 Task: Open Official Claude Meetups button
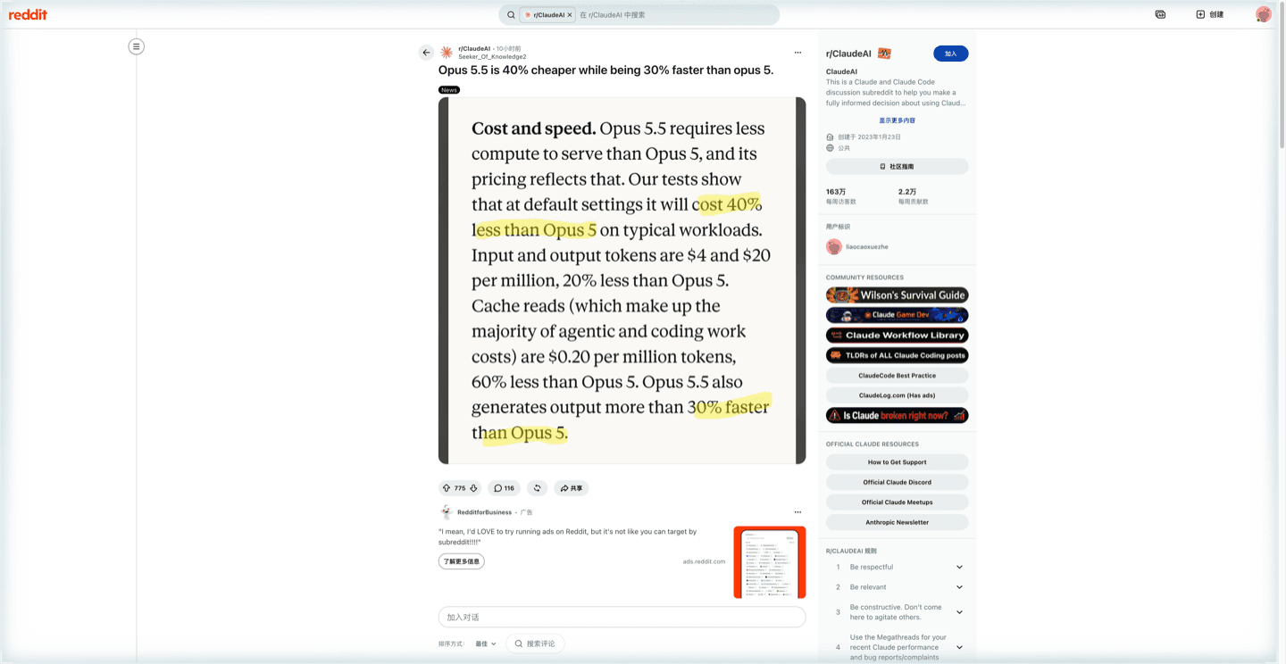pyautogui.click(x=897, y=502)
